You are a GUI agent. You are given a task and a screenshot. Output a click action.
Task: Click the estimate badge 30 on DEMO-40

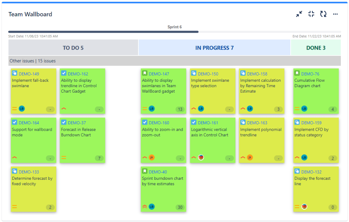coord(180,207)
